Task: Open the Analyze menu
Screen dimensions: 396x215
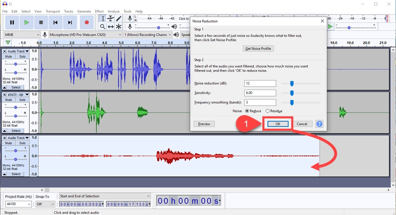Action: (x=113, y=12)
